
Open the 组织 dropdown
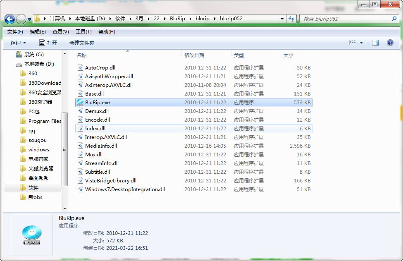pos(18,43)
